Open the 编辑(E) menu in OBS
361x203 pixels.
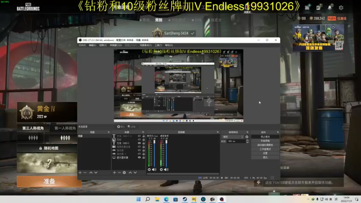point(93,46)
